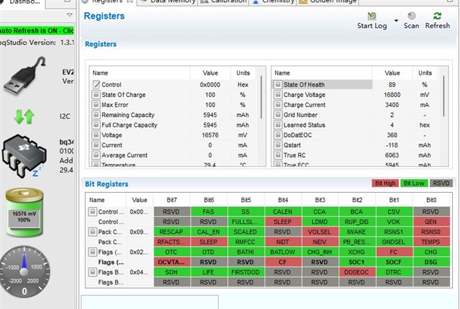460x309 pixels.
Task: Open the dashboard panel view menu arrow
Action: (69, 14)
